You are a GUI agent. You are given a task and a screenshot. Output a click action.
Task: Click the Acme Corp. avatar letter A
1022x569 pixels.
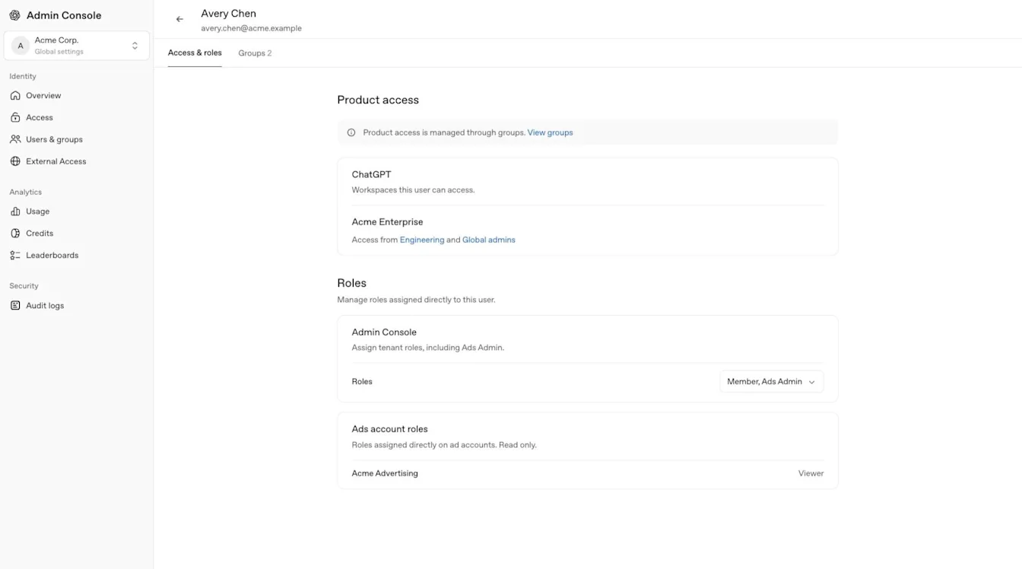click(21, 46)
